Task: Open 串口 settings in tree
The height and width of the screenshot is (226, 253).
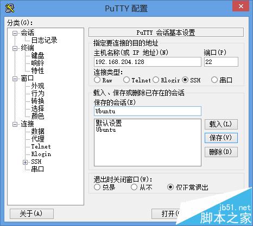Action: pos(37,169)
